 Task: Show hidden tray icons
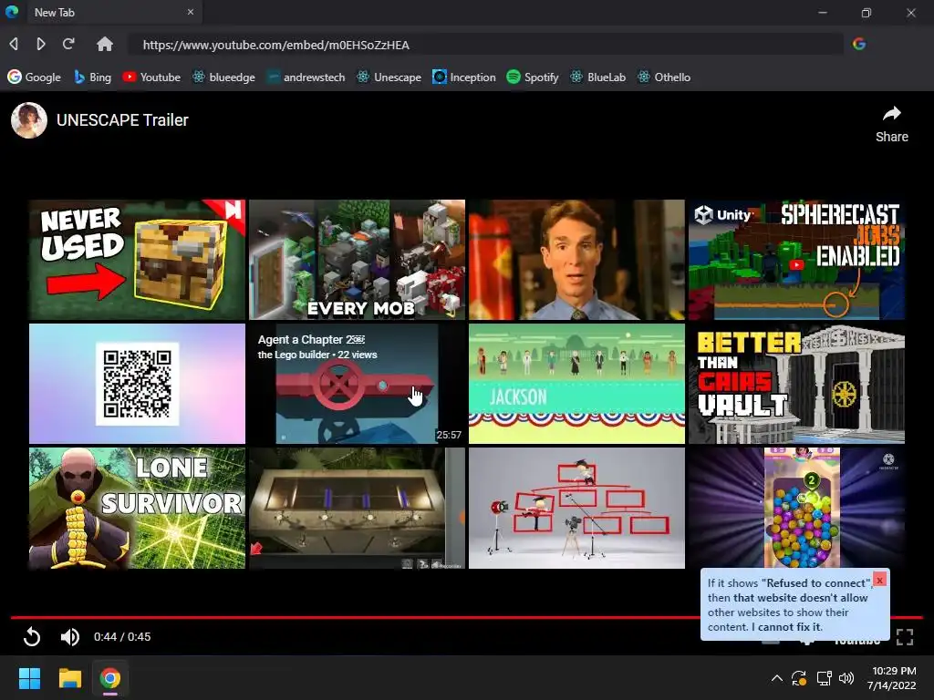(x=777, y=678)
